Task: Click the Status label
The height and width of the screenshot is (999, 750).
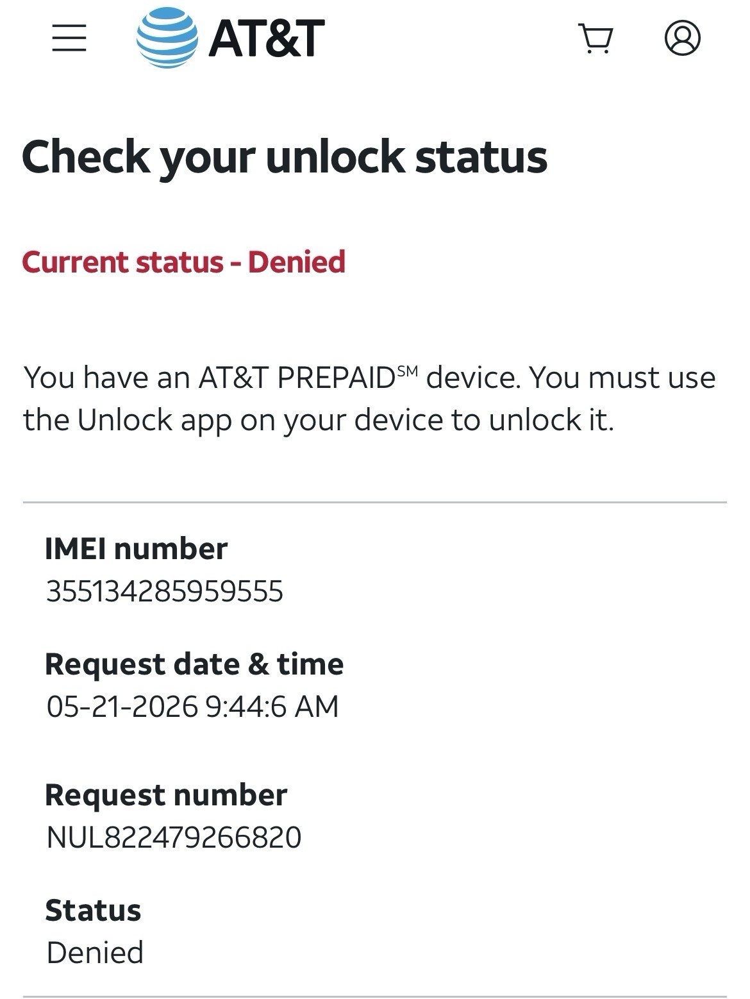Action: (93, 911)
